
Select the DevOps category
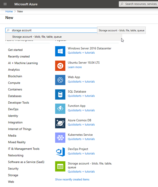pos(13,109)
